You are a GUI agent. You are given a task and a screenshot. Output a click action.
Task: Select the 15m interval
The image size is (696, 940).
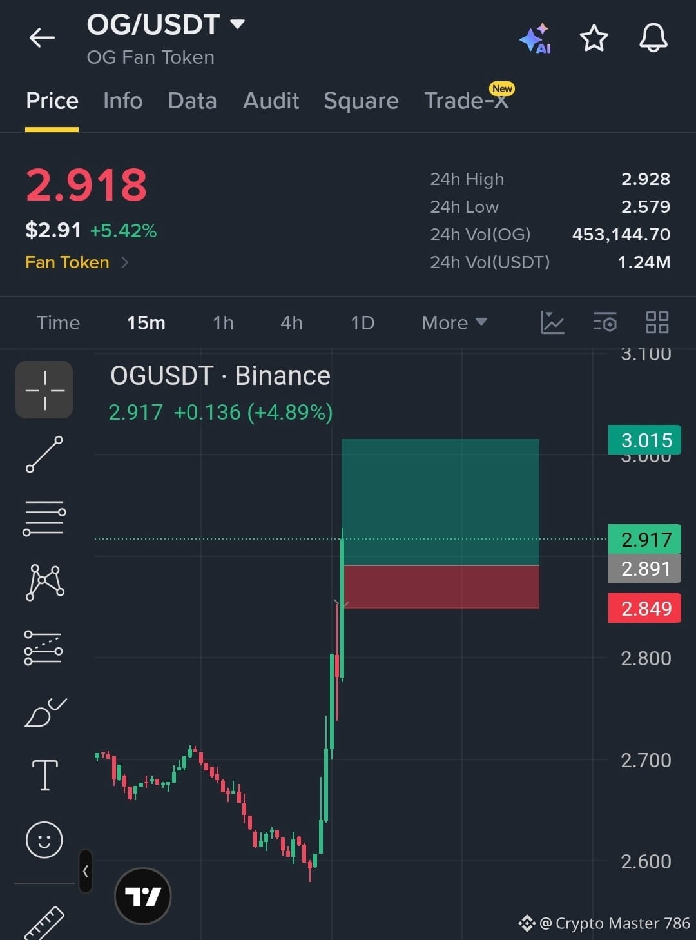[146, 322]
